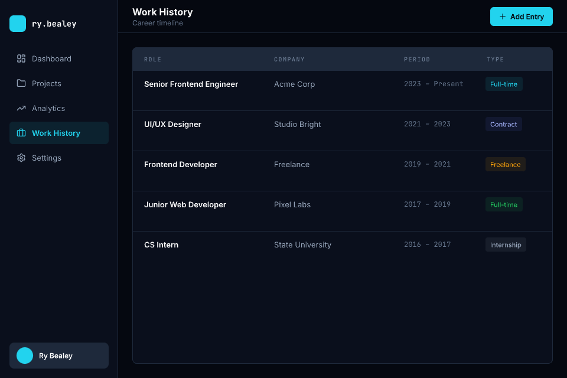Click the Ry Bealey avatar circle
This screenshot has height=378, width=567.
point(25,356)
